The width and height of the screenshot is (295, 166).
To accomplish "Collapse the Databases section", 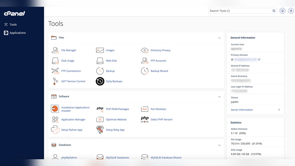I will point(219,145).
